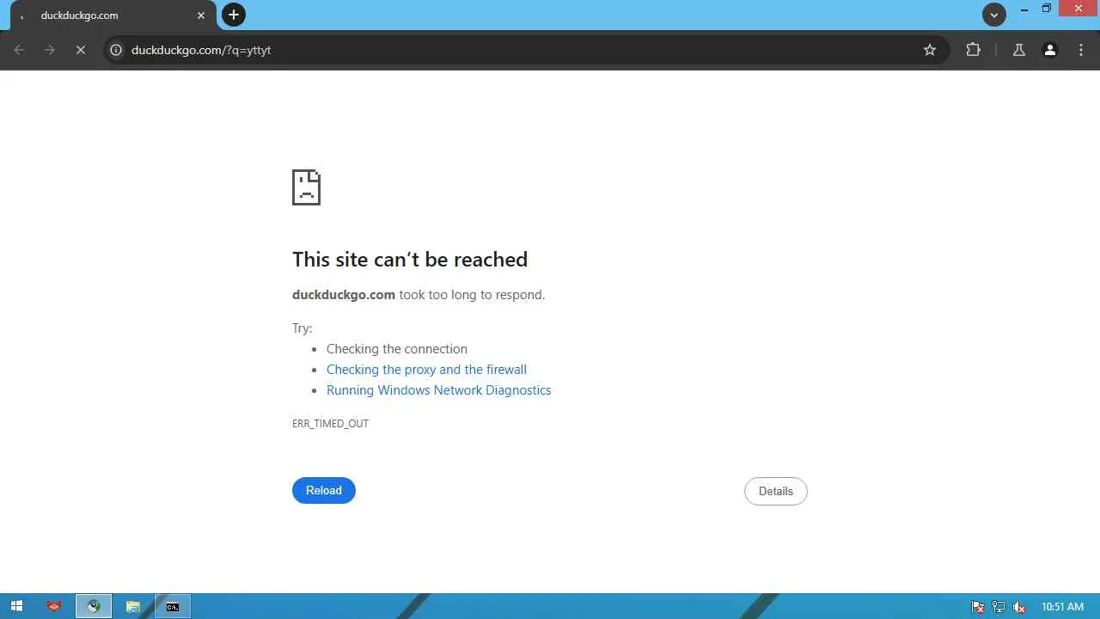Viewport: 1100px width, 619px height.
Task: Open a new tab with plus button
Action: 234,15
